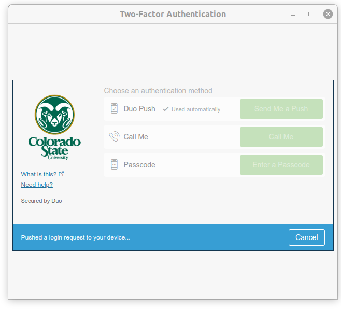341x309 pixels.
Task: Click Pushed a login request status message
Action: [x=76, y=237]
